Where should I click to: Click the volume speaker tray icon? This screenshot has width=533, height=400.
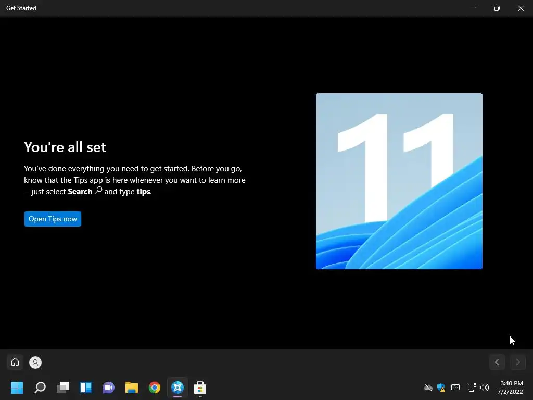pos(485,387)
